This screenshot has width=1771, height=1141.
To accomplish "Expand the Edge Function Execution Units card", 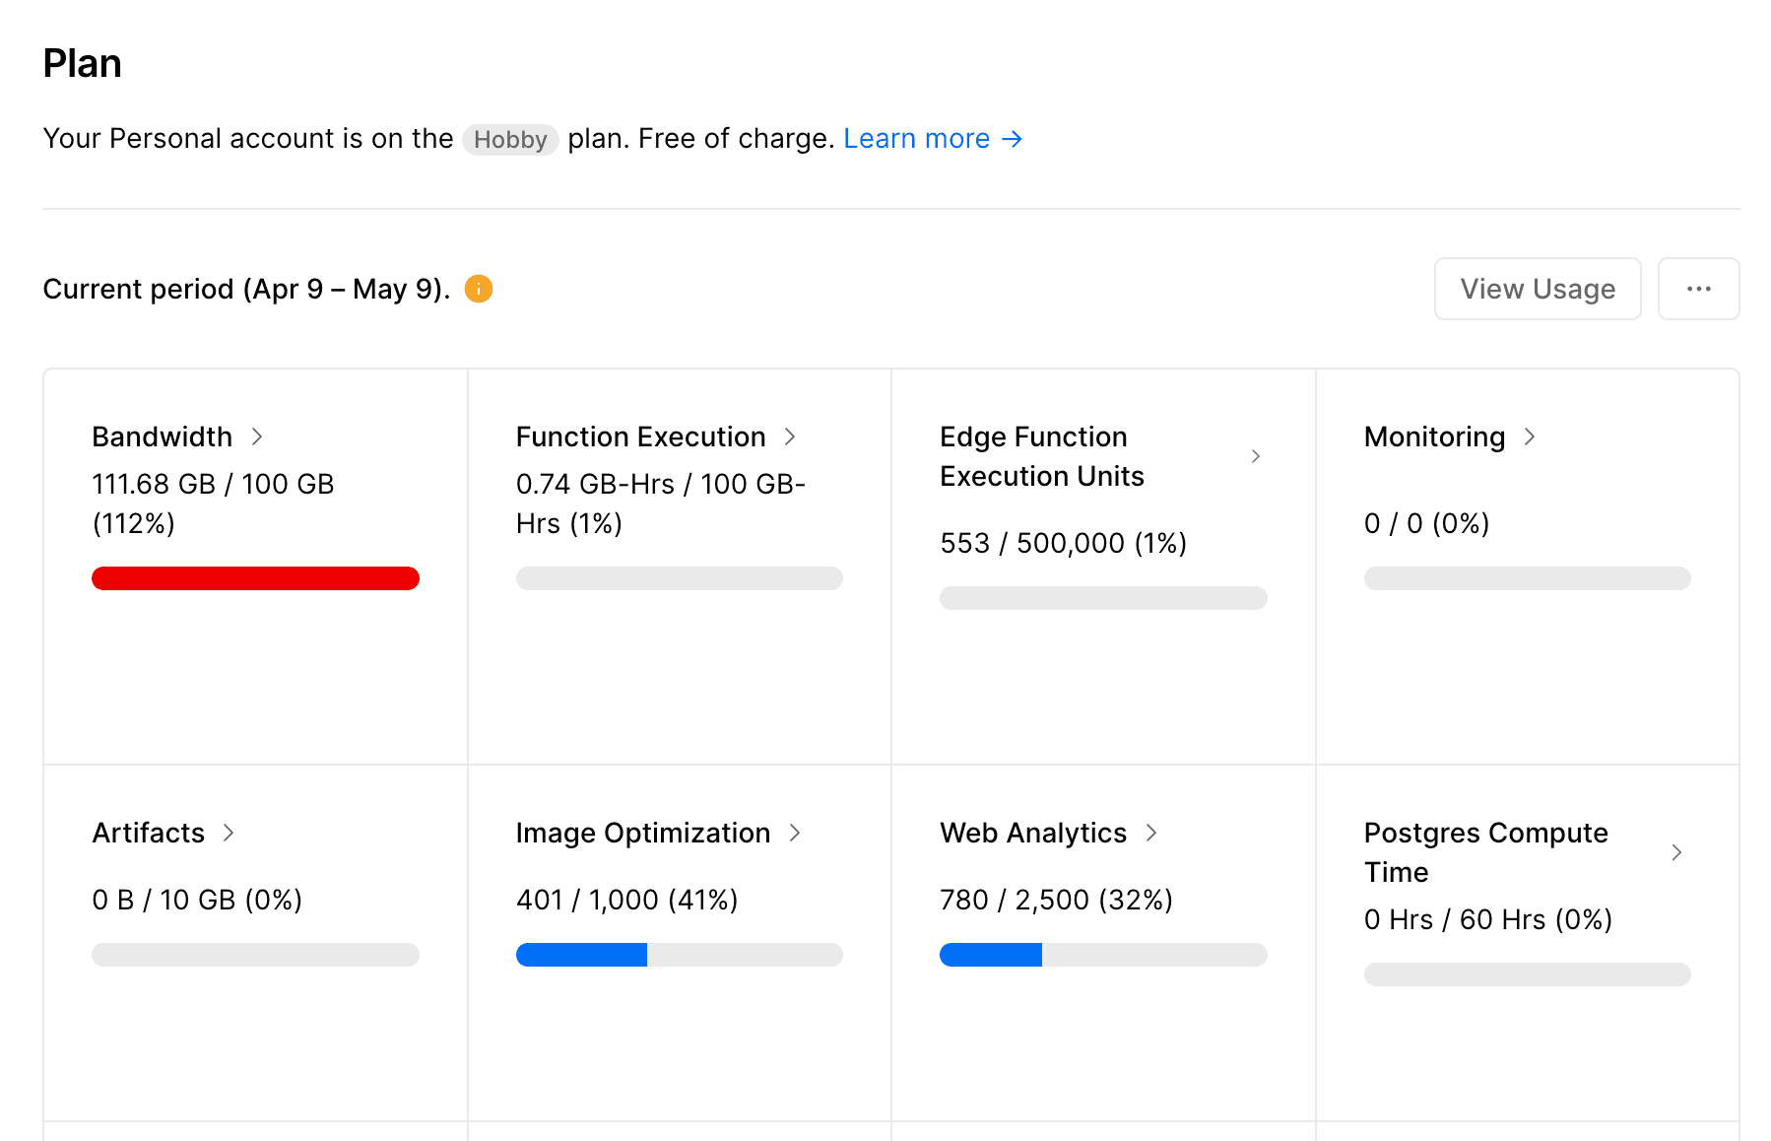I will 1256,455.
